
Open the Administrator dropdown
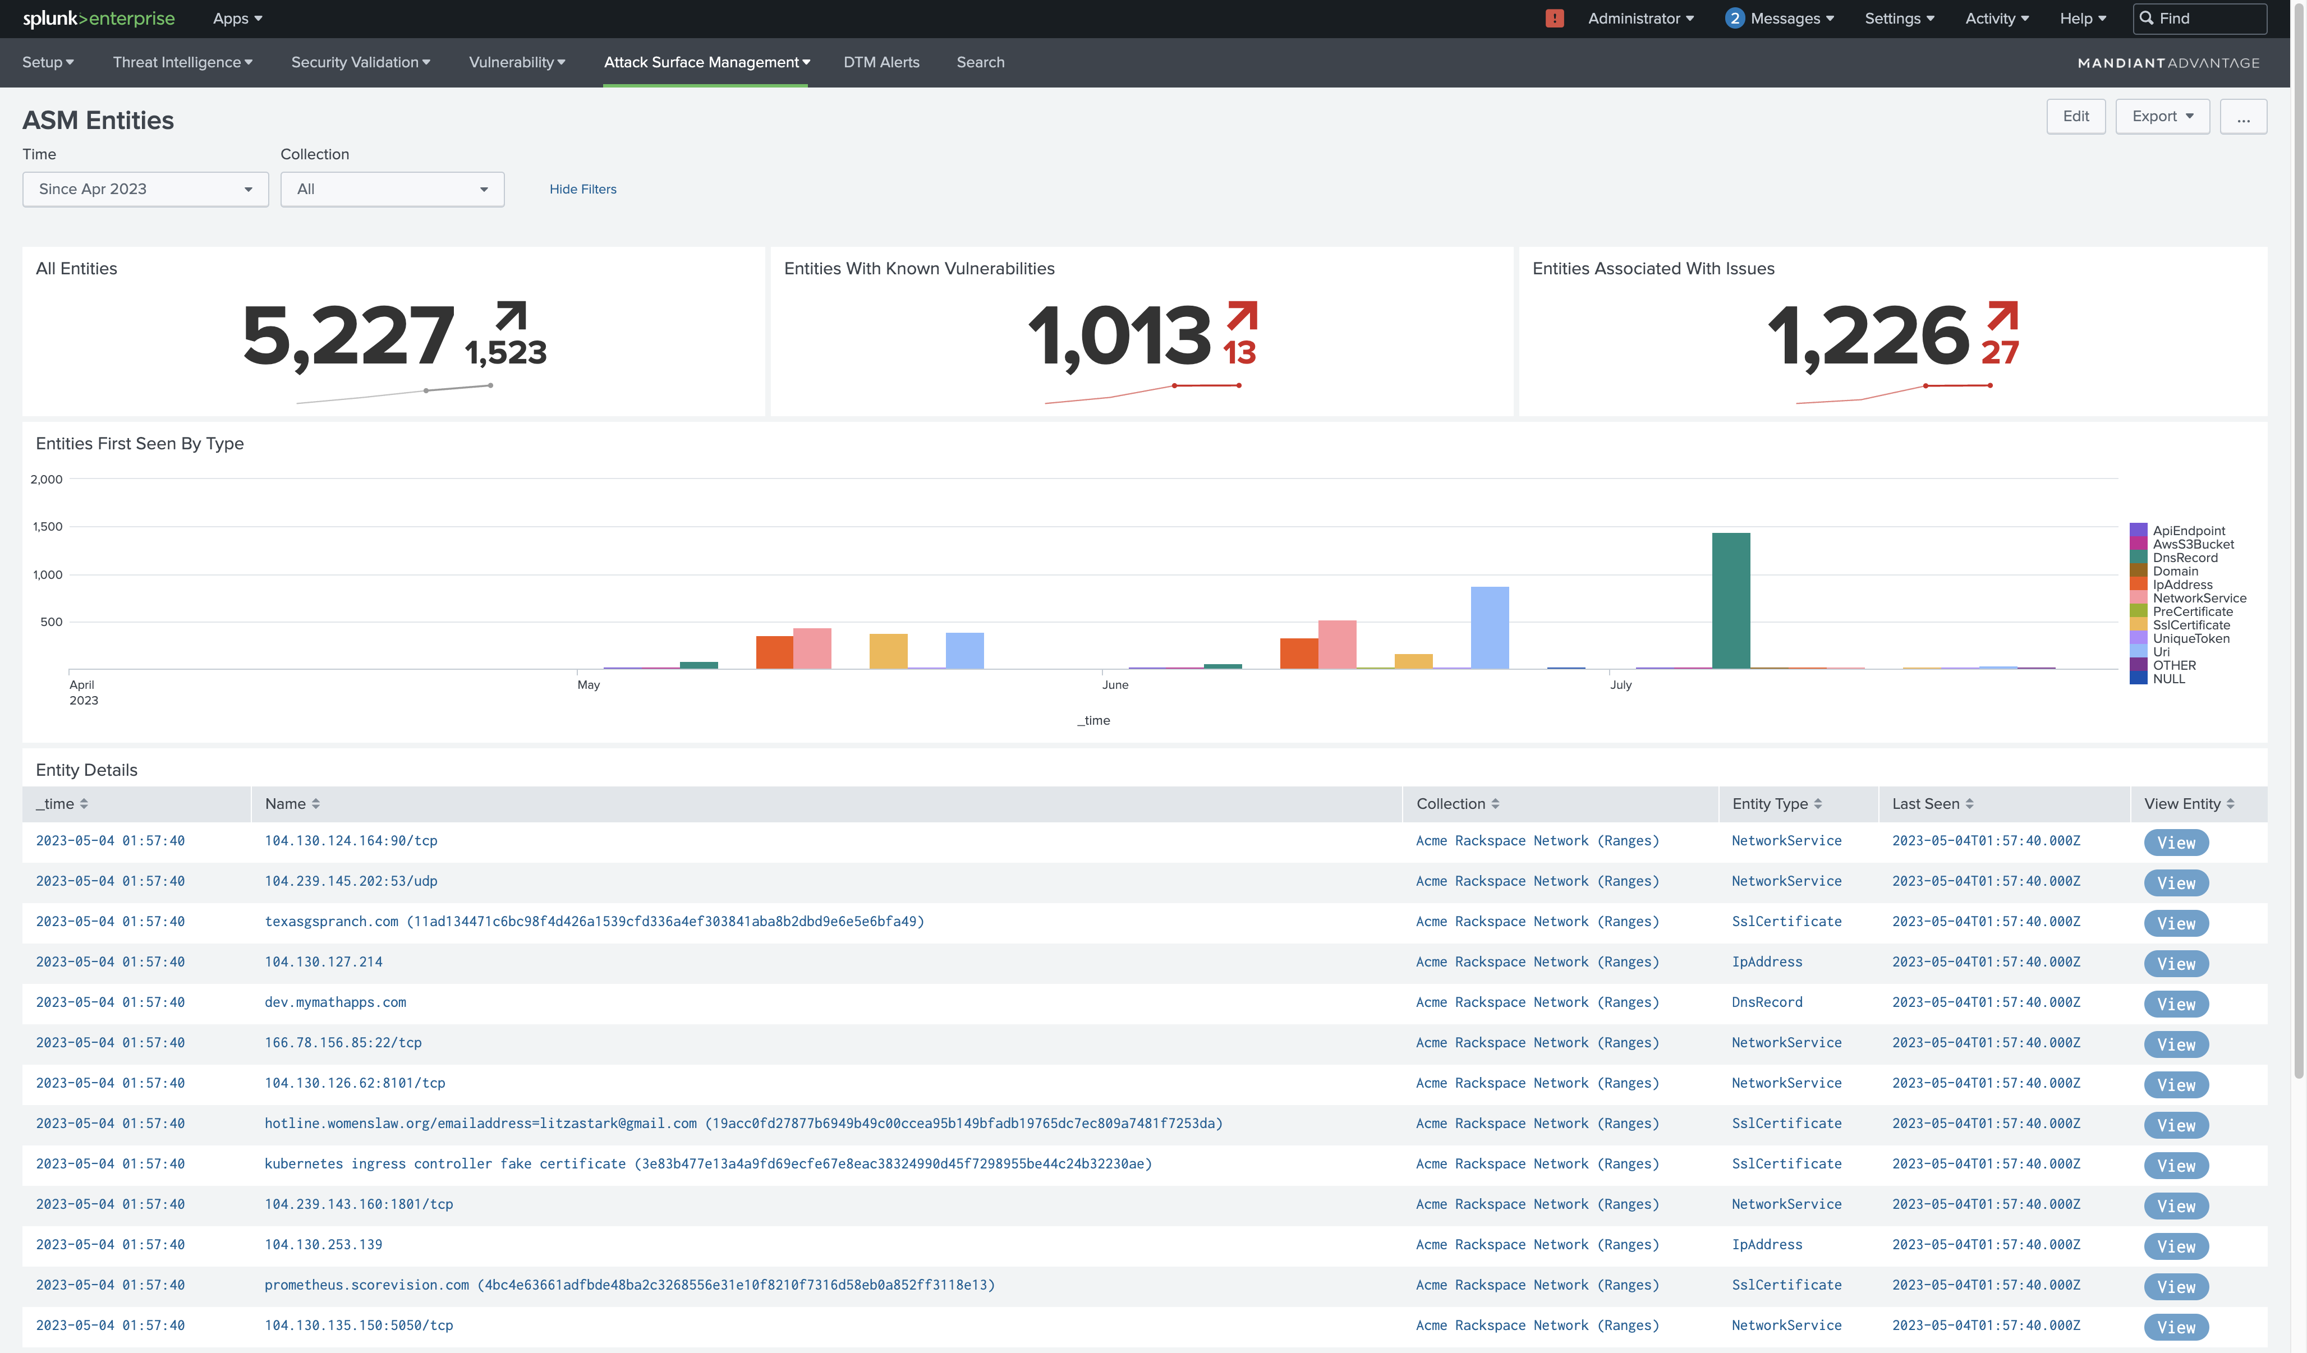pos(1640,19)
